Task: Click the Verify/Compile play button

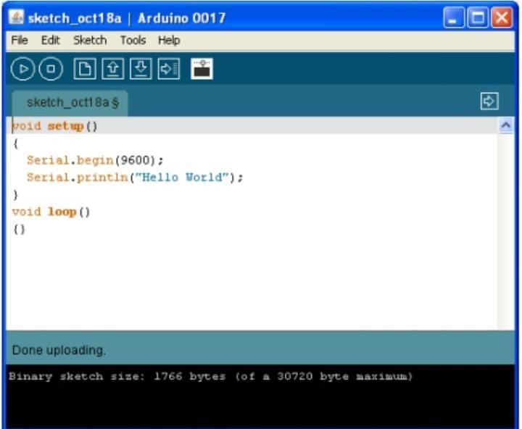Action: click(22, 69)
